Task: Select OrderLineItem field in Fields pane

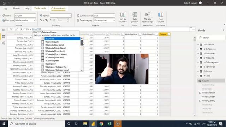Action: click(x=209, y=93)
